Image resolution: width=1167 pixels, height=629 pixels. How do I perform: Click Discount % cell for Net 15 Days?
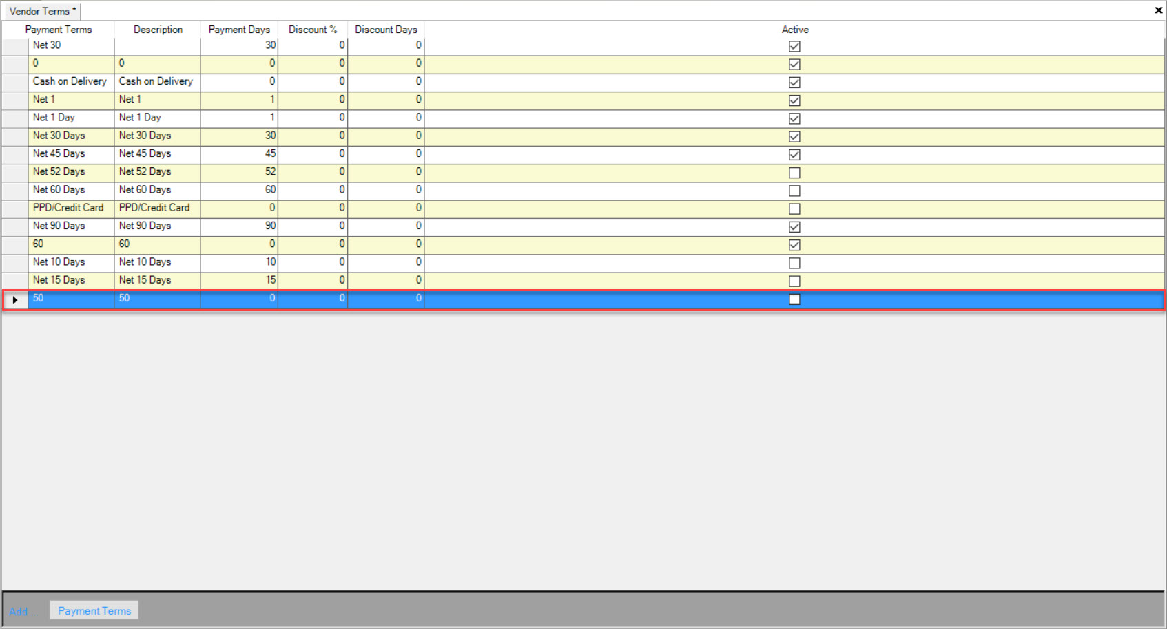point(313,281)
